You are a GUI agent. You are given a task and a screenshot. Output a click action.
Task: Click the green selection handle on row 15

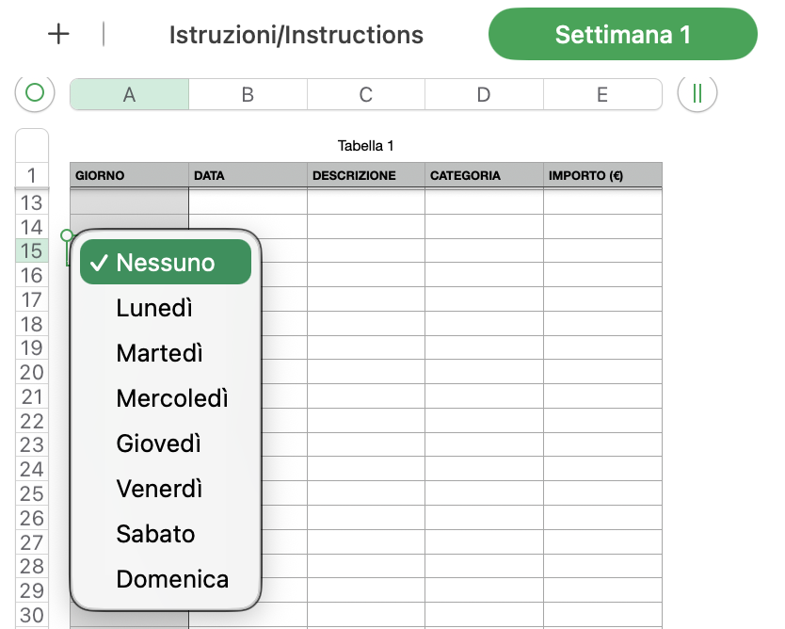(67, 235)
